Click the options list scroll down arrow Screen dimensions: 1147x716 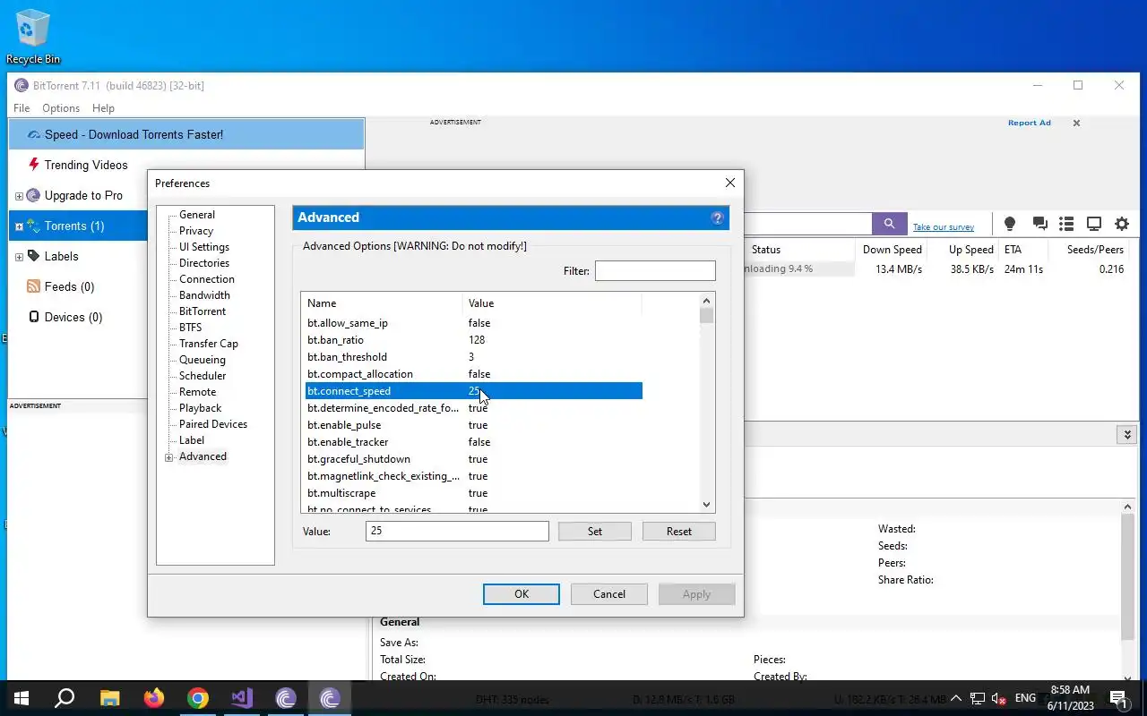(706, 505)
